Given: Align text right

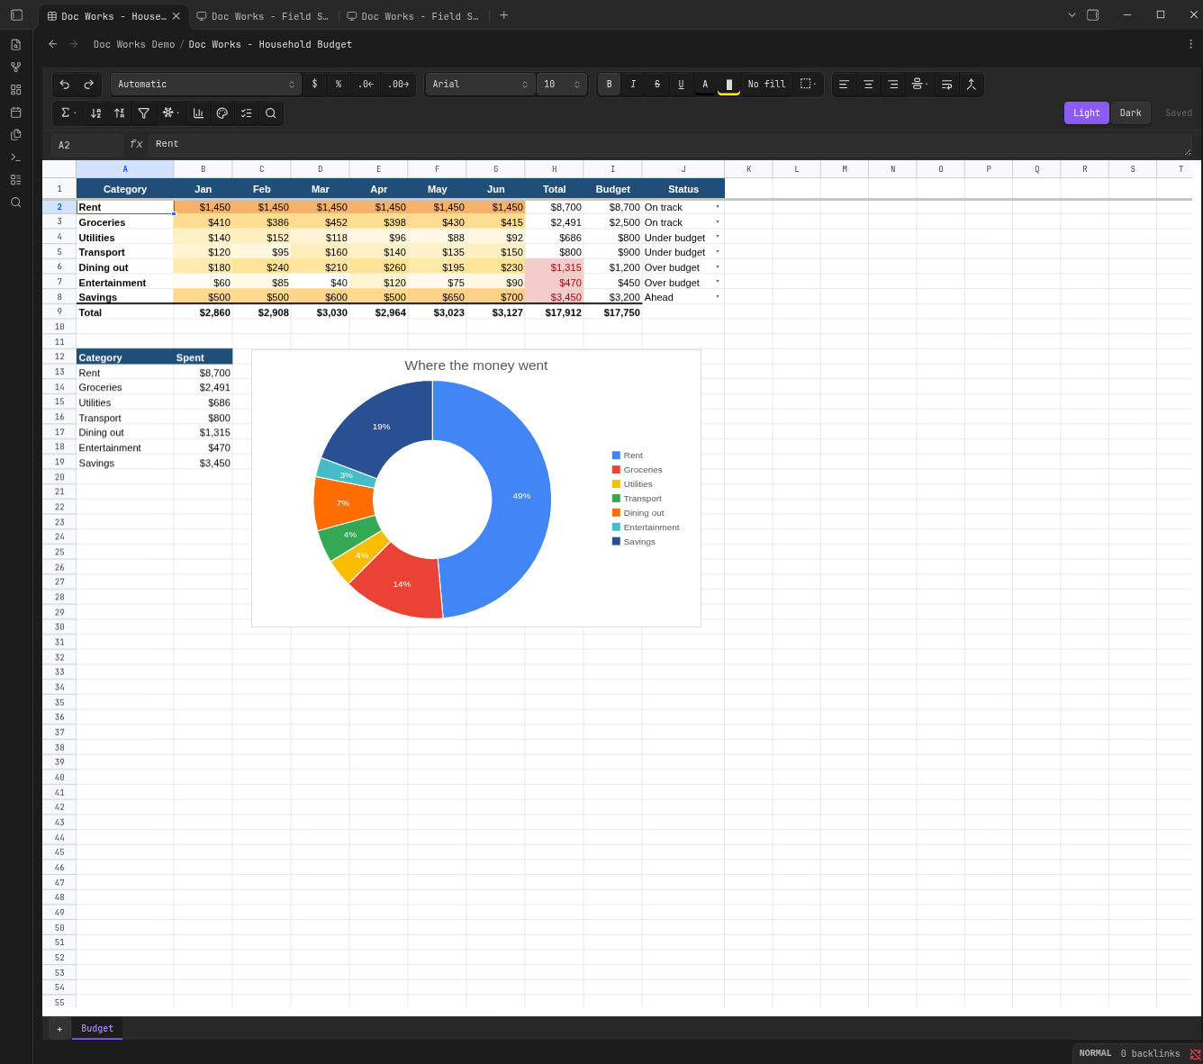Looking at the screenshot, I should coord(893,85).
